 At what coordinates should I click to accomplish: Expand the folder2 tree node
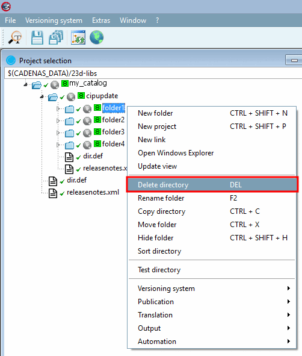58,120
